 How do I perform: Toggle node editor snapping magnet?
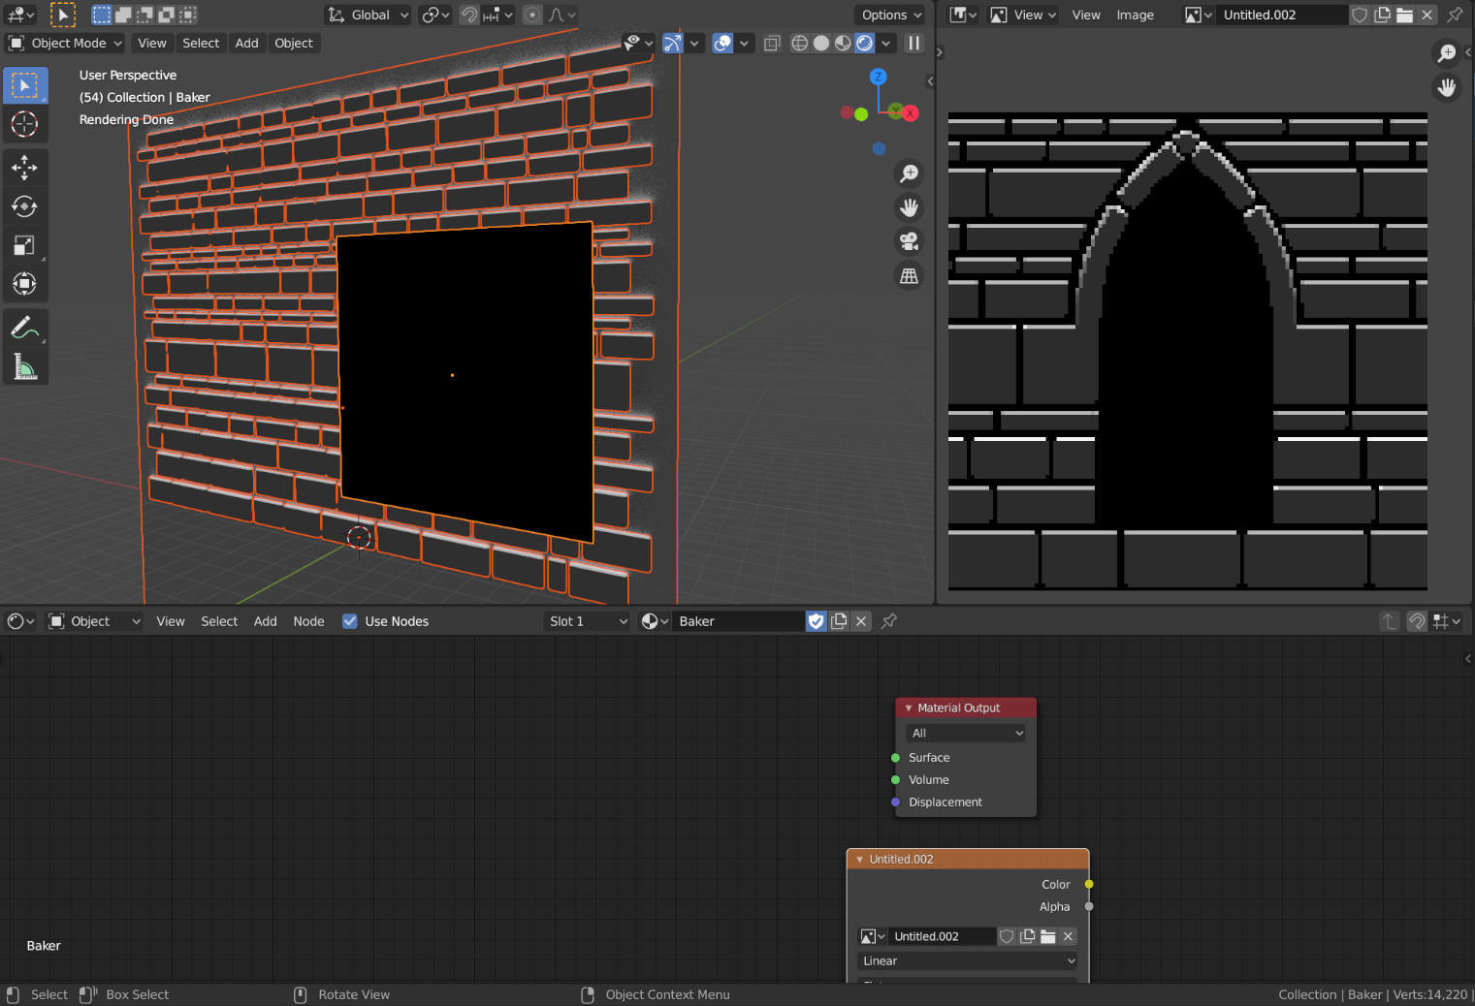[x=1417, y=621]
